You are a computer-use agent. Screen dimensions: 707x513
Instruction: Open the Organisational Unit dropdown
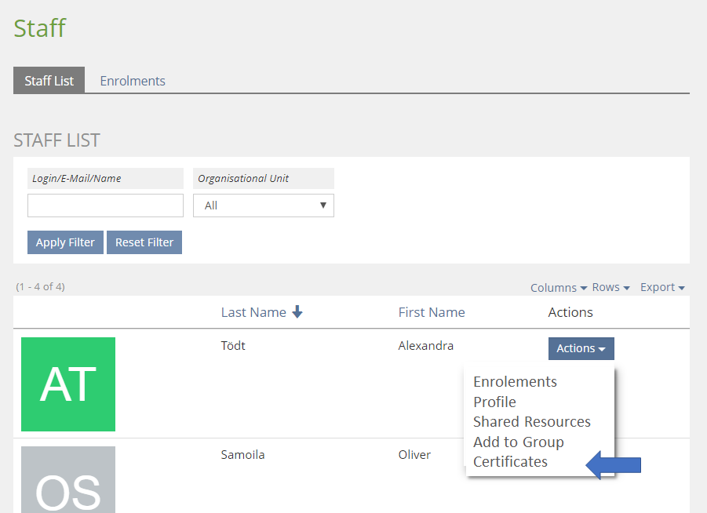[x=264, y=206]
